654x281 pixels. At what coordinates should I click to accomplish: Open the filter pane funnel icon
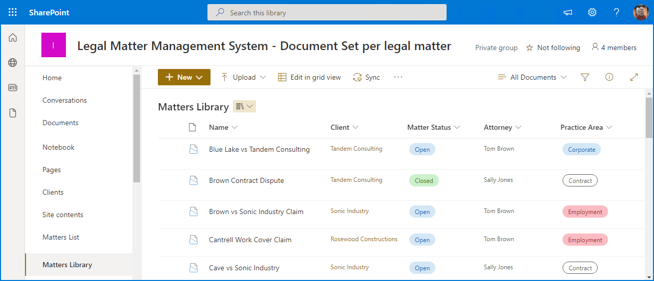(585, 77)
